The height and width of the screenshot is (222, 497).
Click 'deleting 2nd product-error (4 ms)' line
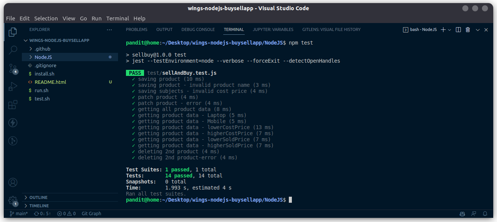pyautogui.click(x=187, y=157)
